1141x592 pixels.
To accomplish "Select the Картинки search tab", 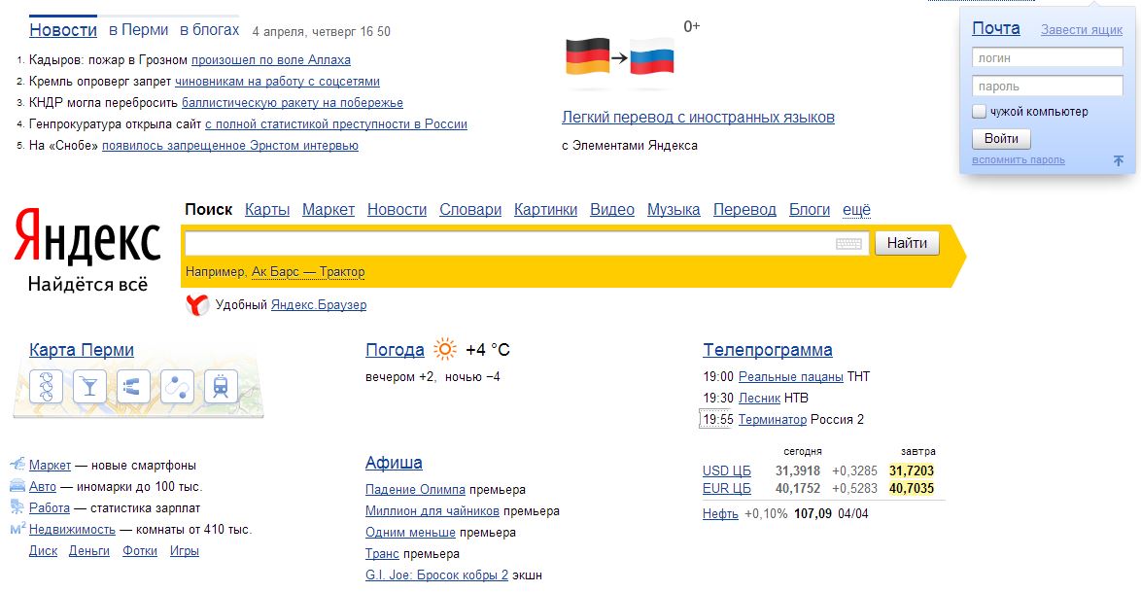I will [546, 210].
